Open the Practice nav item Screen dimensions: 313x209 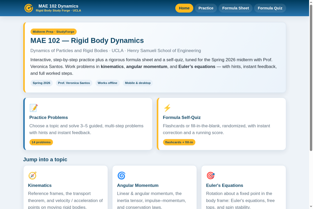[206, 8]
